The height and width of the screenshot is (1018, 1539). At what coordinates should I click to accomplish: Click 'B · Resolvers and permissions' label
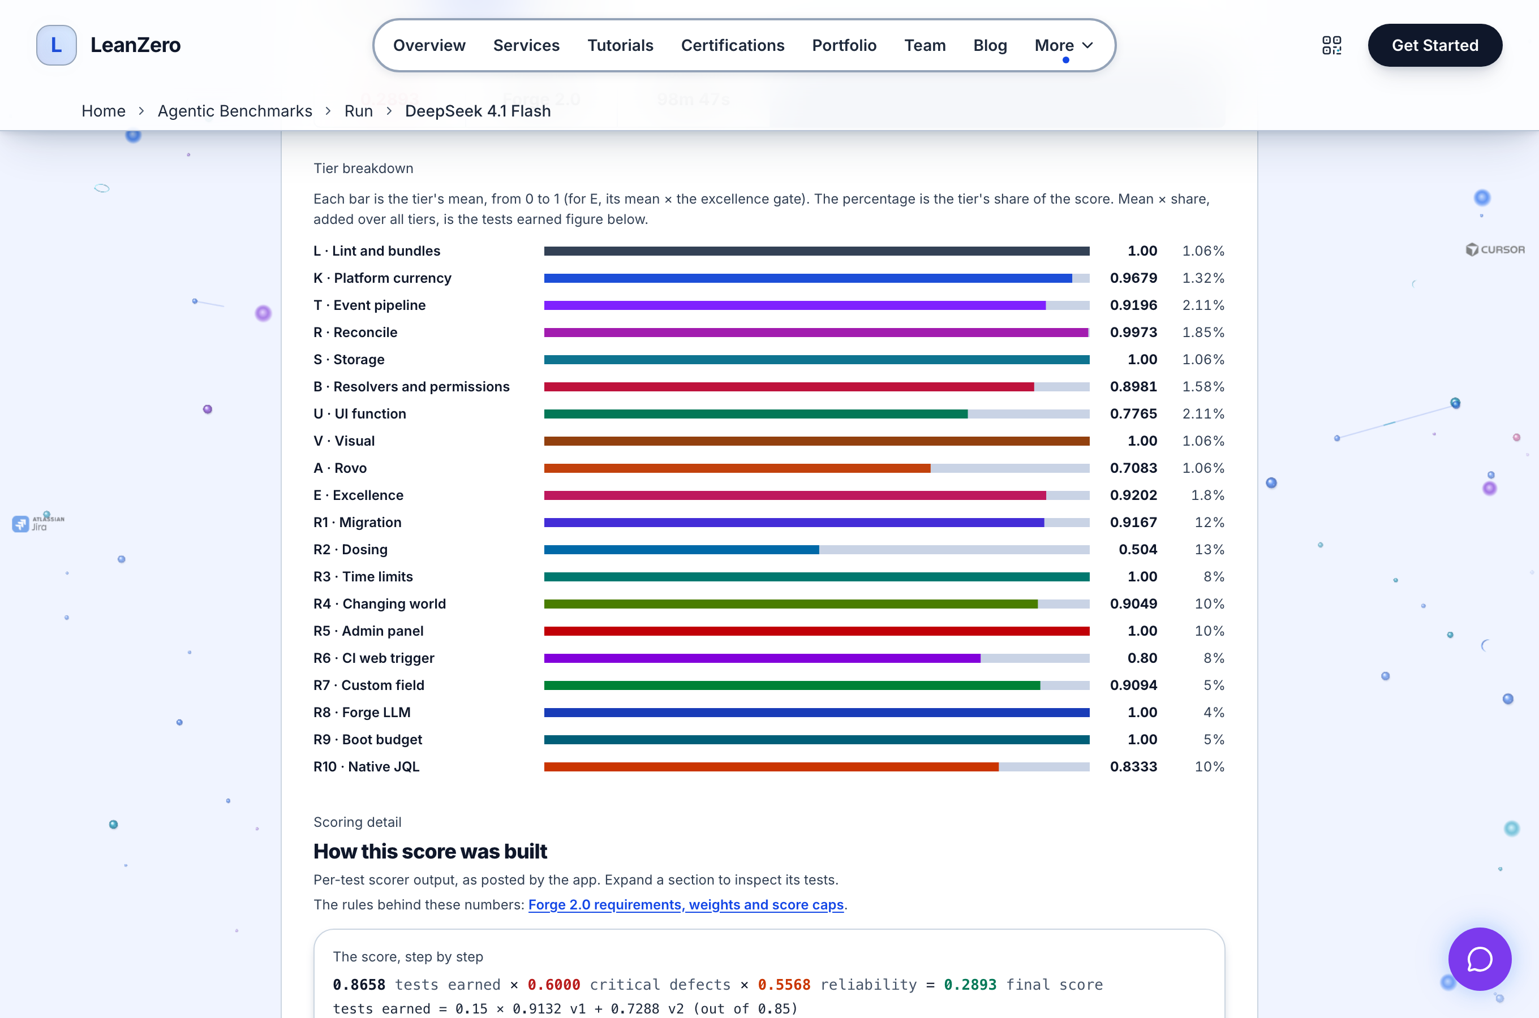(x=411, y=386)
